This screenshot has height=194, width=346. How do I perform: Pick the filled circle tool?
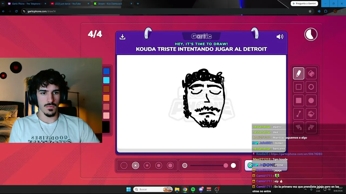311,101
